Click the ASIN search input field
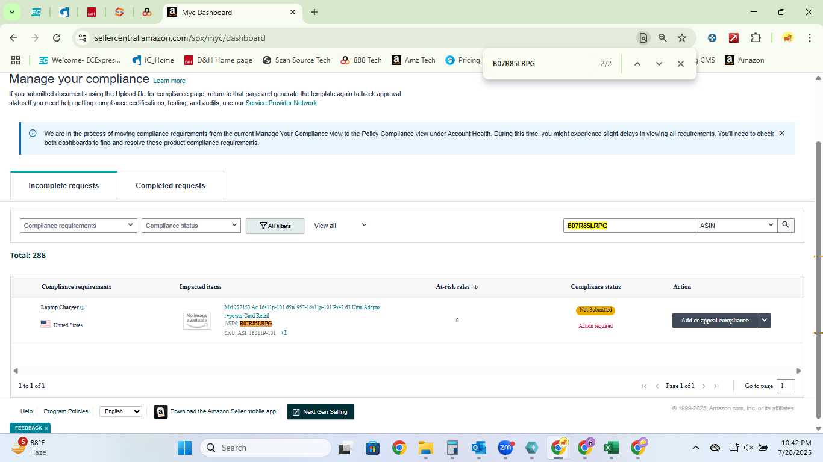Screen dimensions: 823x462 630,225
